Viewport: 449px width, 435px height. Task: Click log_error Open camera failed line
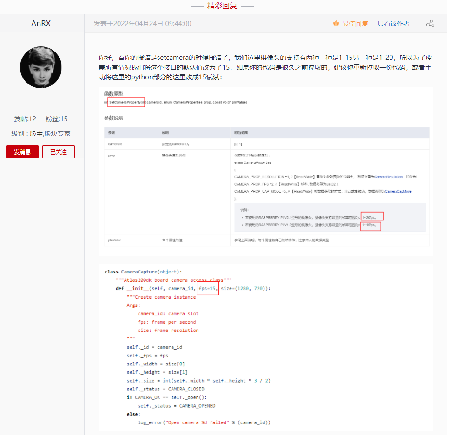204,422
